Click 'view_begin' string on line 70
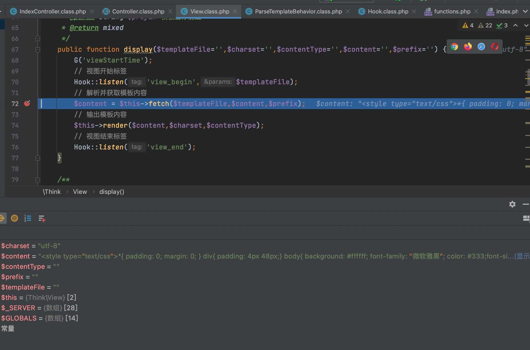The height and width of the screenshot is (350, 530). [171, 82]
